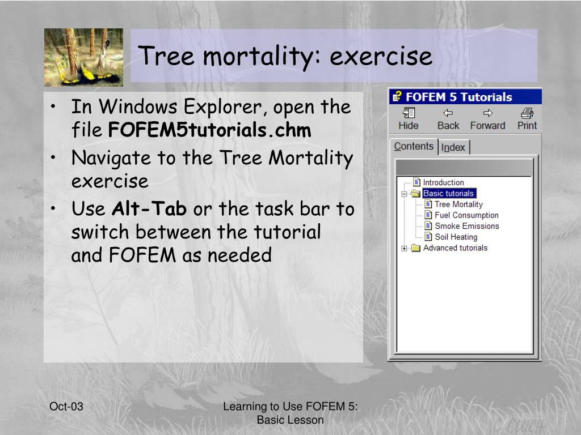Select the Basic tutorials label

click(x=449, y=194)
